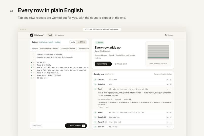
Task: Open the Proof tab
Action: (50, 35)
